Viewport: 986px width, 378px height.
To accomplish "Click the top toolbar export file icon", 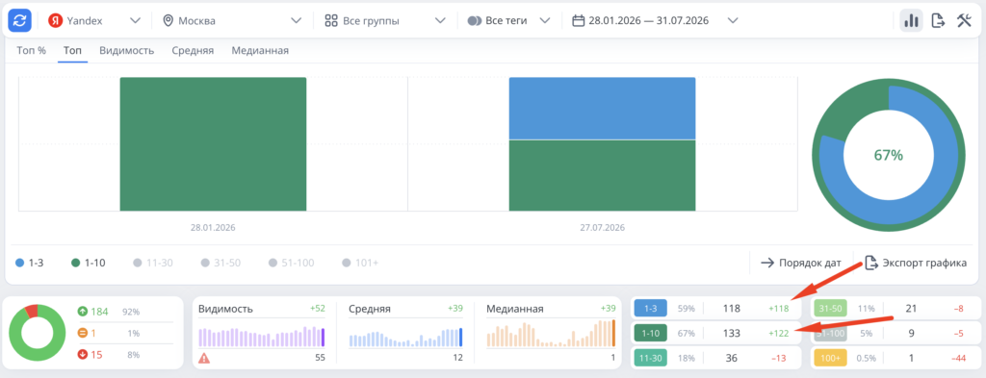I will [938, 21].
